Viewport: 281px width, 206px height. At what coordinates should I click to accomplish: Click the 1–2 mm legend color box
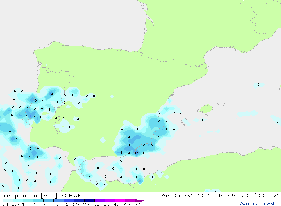(28, 200)
